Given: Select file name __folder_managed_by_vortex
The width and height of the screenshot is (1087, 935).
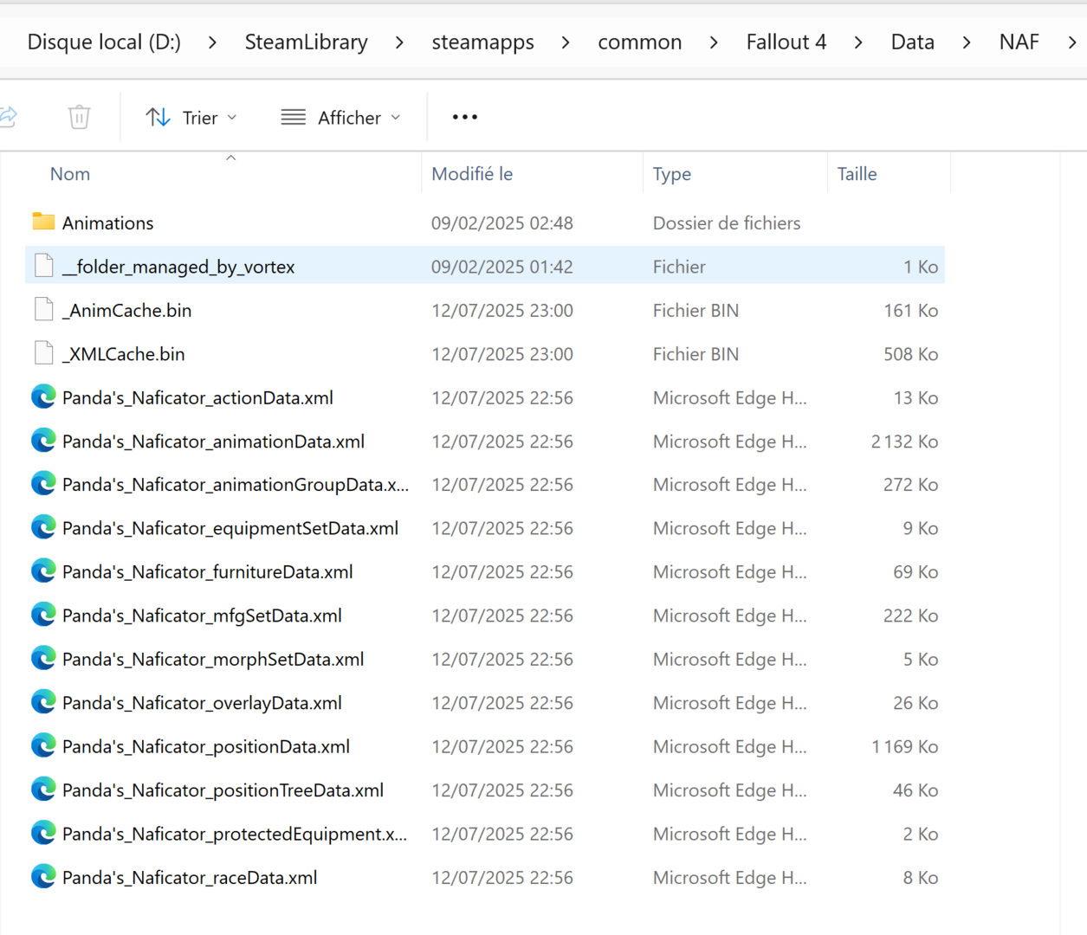Looking at the screenshot, I should point(178,268).
